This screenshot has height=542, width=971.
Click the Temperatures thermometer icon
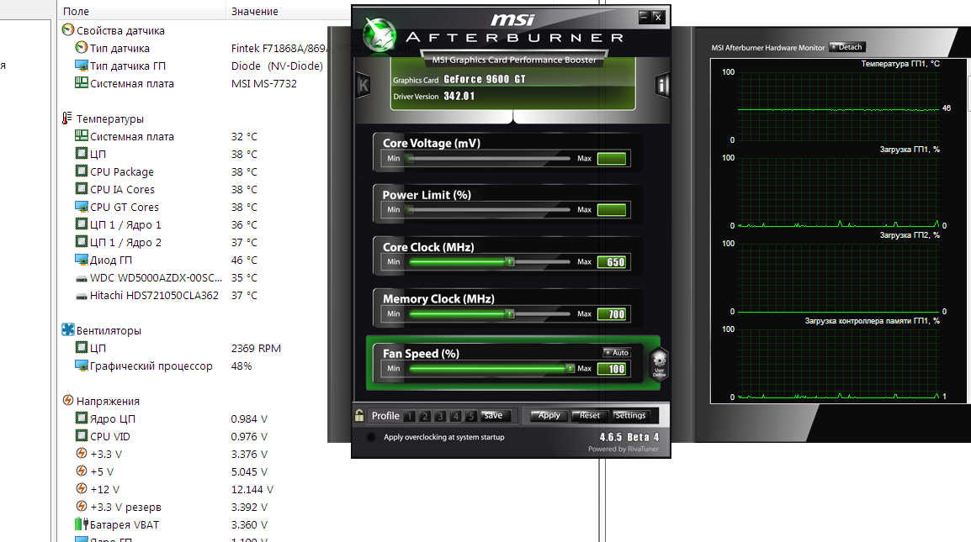click(66, 118)
